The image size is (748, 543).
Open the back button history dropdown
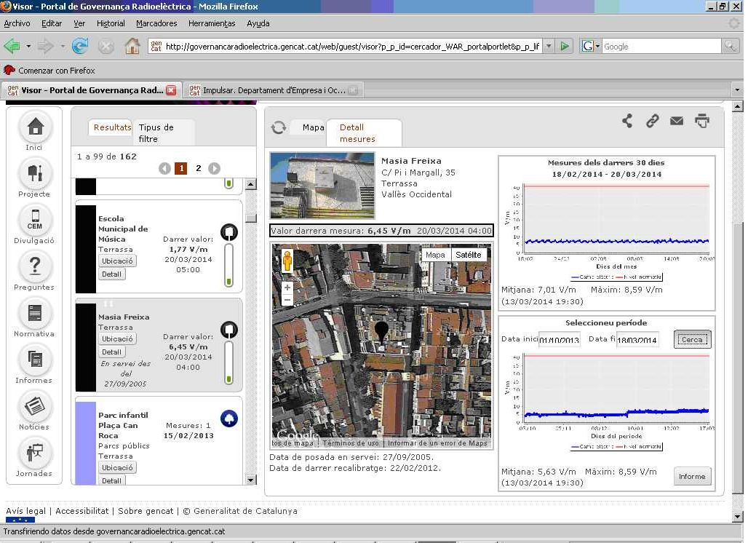28,47
